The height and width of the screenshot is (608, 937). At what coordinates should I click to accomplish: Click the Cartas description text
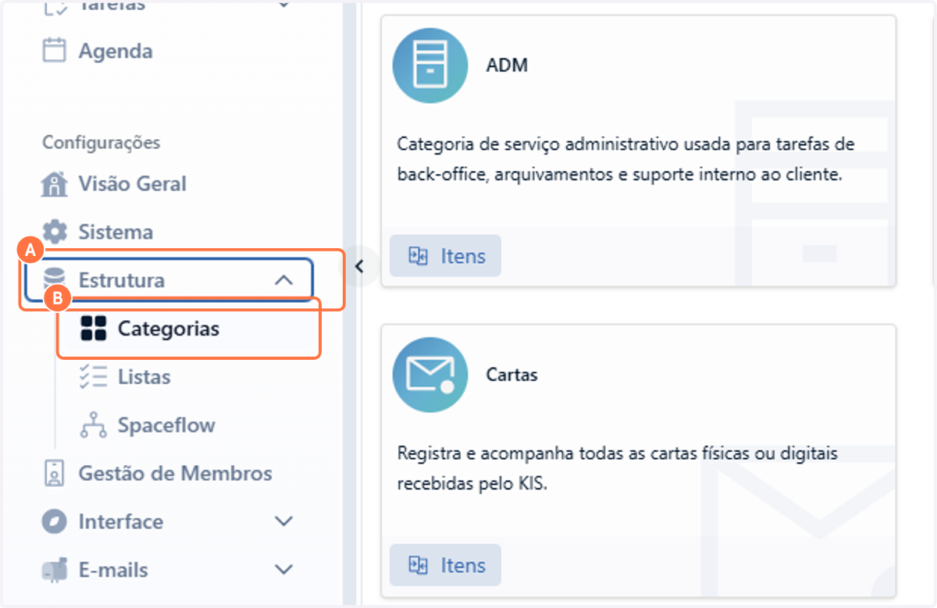pos(617,468)
